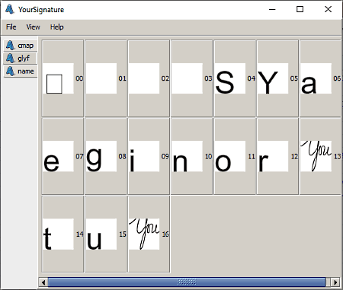Screen dimensions: 343x290
Task: Select blank glyph cell 02
Action: click(149, 78)
